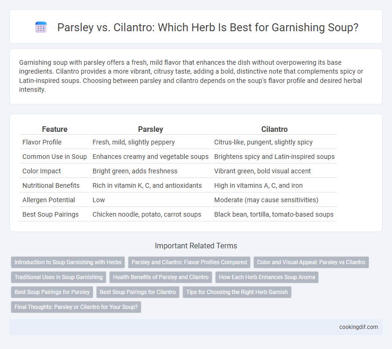Select the 'Allergen Potential' row label
392x349 pixels.
(x=49, y=200)
